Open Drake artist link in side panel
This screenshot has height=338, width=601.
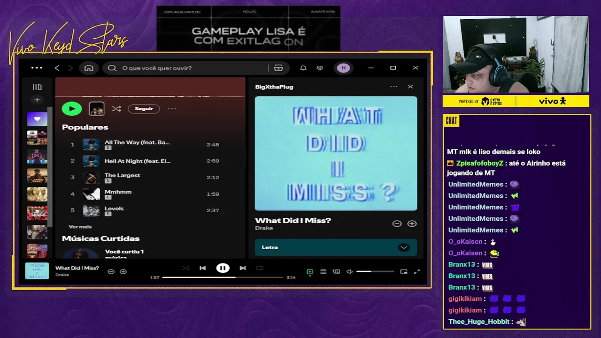264,228
